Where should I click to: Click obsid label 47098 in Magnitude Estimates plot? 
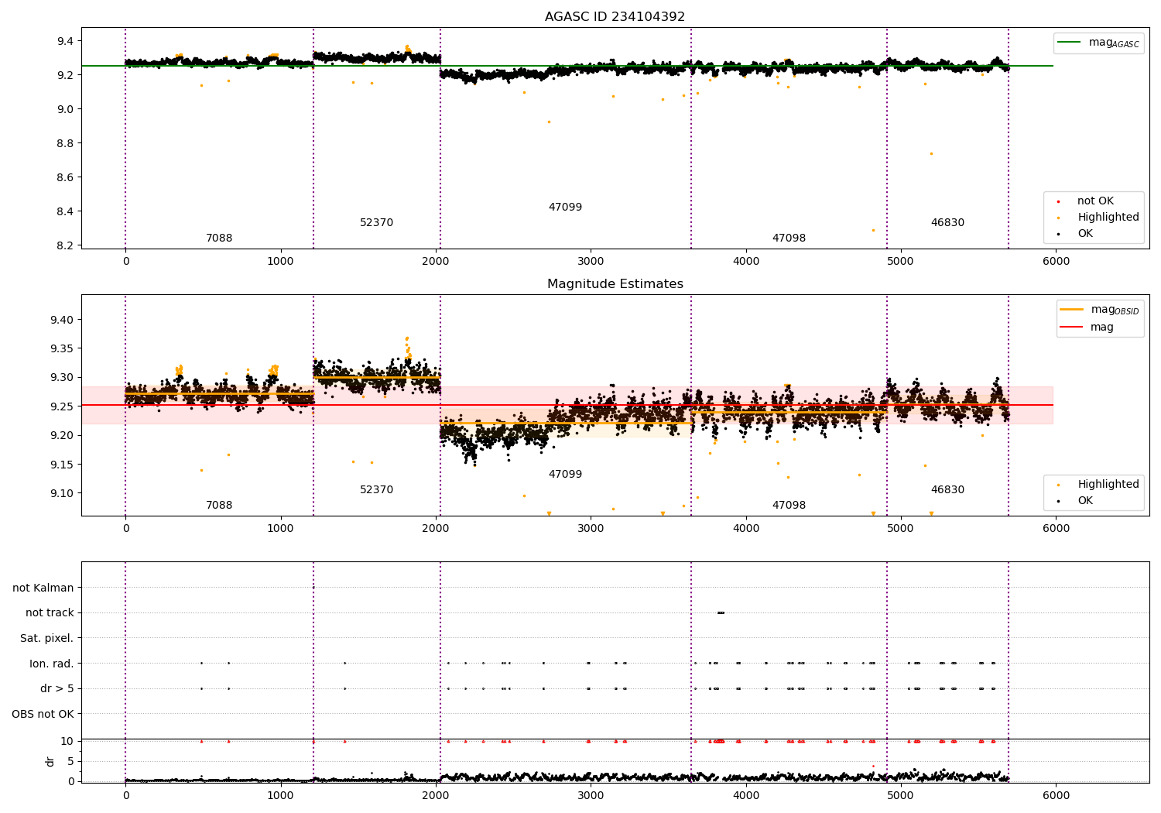click(x=789, y=506)
